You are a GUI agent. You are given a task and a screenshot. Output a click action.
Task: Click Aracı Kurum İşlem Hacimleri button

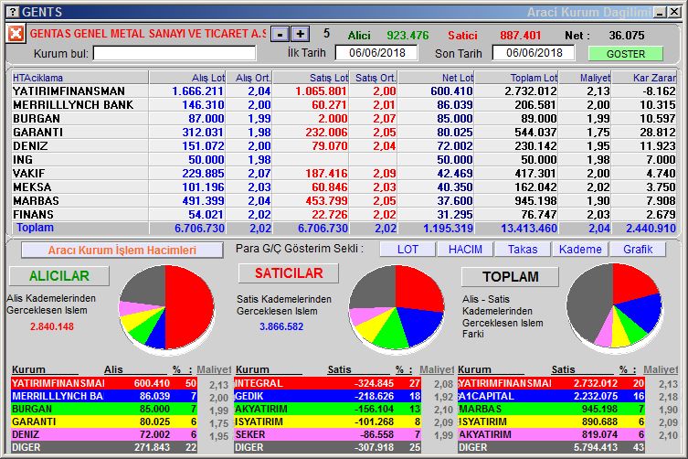[x=122, y=250]
